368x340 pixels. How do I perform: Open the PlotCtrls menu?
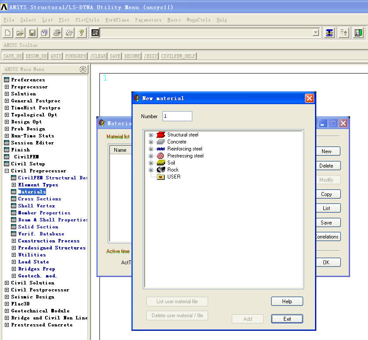click(x=87, y=20)
